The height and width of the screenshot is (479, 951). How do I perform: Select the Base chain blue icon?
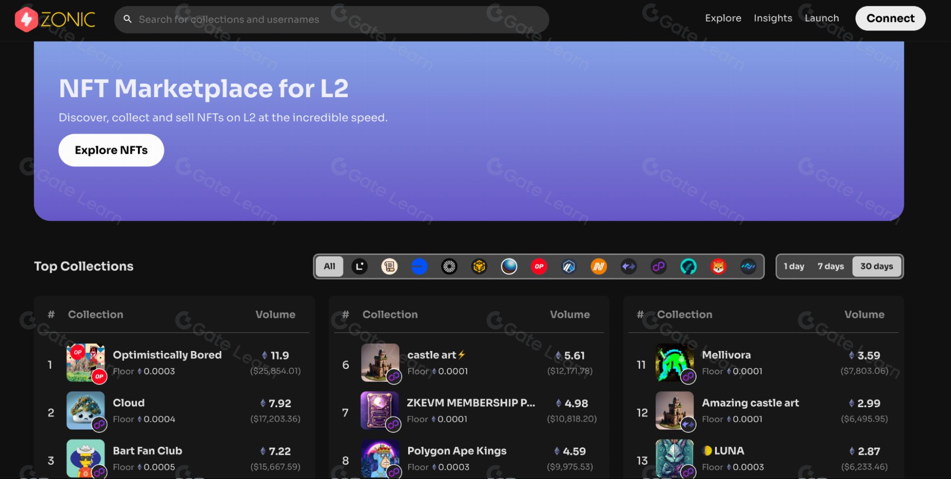pos(419,266)
